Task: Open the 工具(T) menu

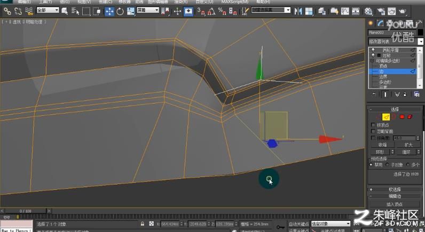Action: [x=45, y=2]
